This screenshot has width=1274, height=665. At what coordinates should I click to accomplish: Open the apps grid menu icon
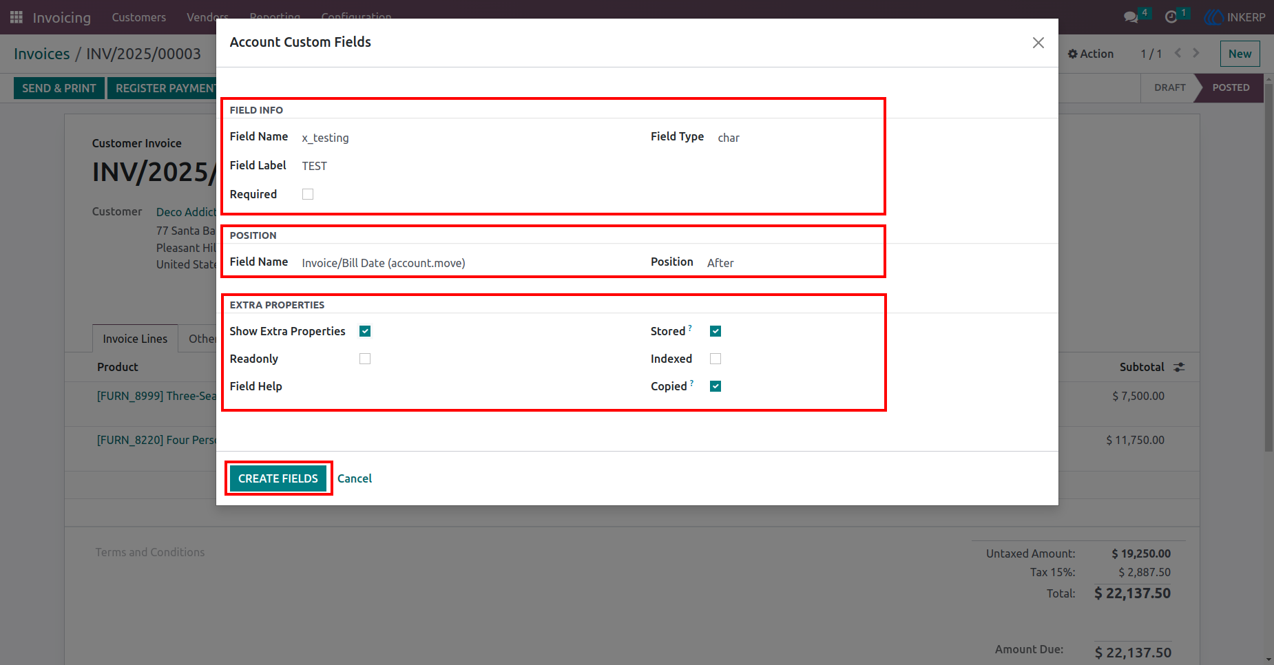[17, 17]
